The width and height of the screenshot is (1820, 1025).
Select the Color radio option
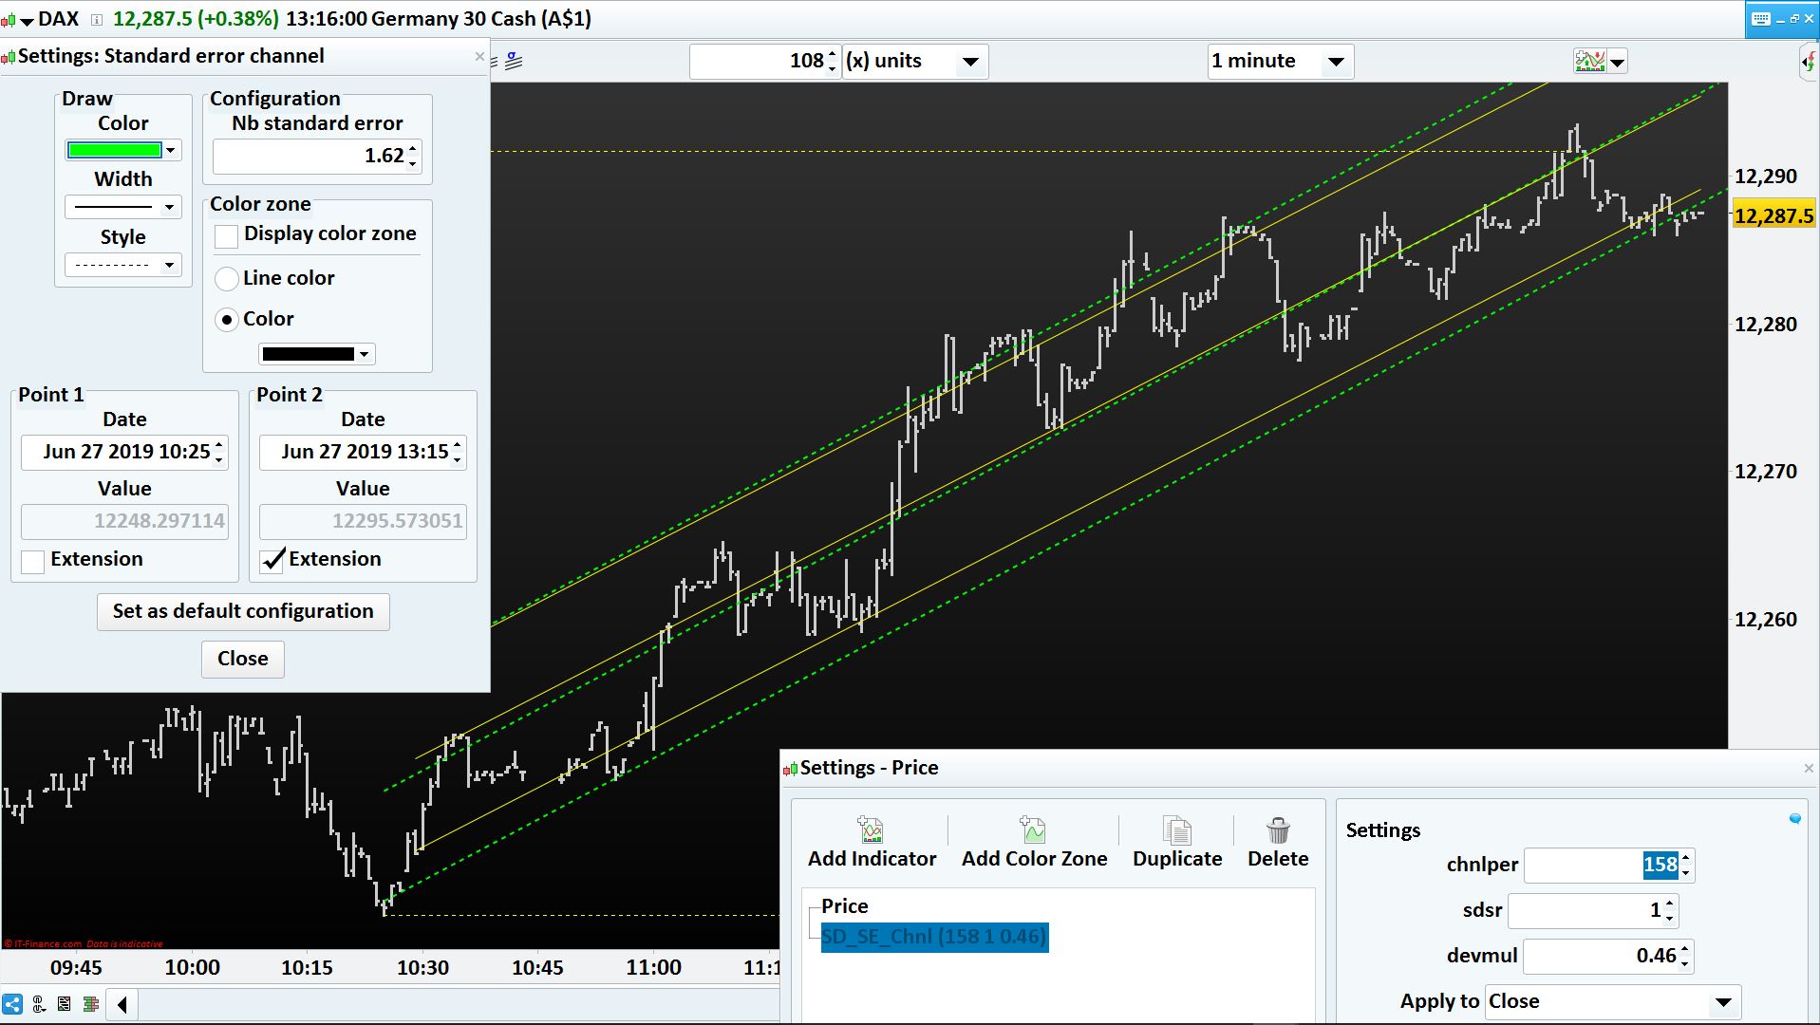[226, 320]
